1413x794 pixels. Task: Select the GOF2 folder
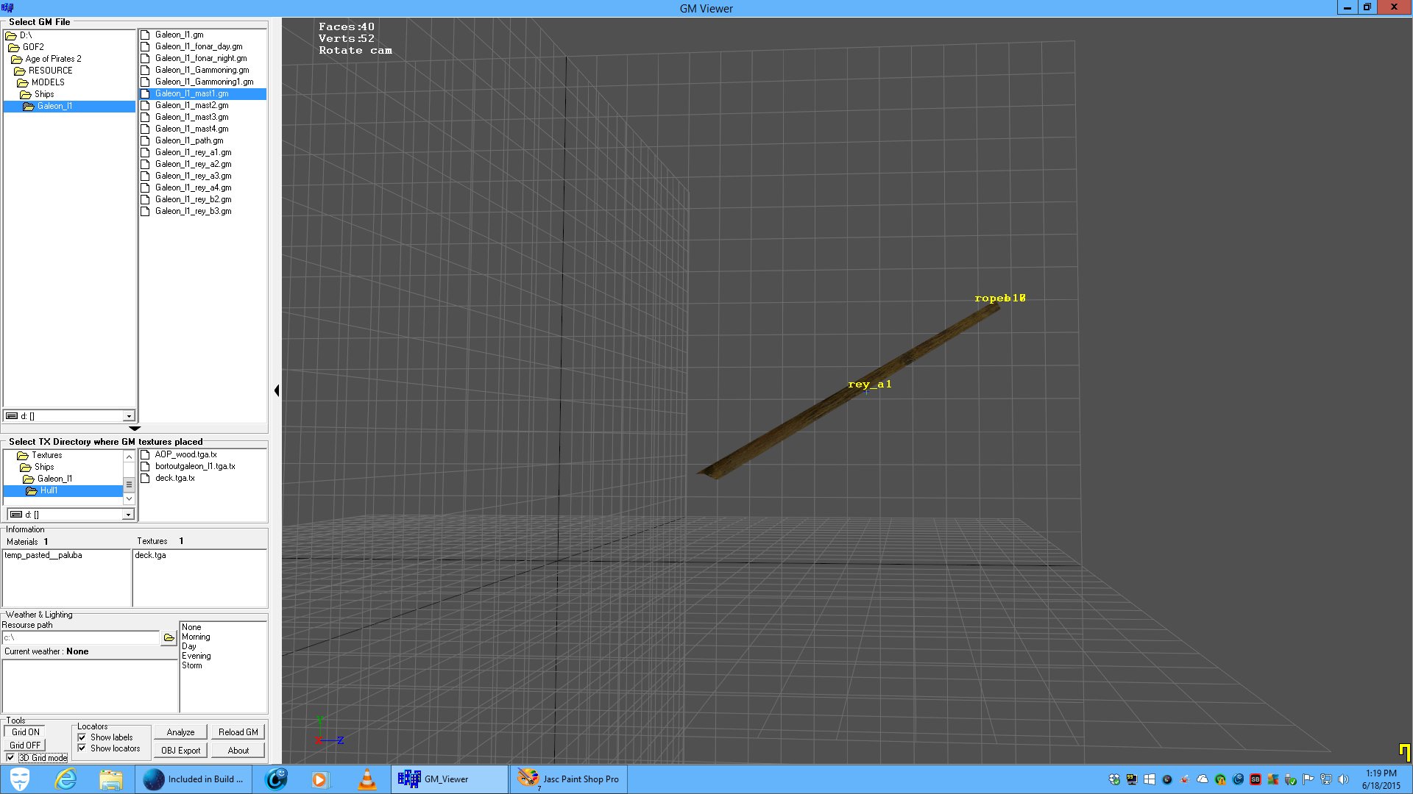[32, 47]
